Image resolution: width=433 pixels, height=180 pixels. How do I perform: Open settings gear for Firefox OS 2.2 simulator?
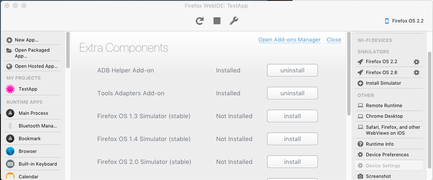[416, 62]
